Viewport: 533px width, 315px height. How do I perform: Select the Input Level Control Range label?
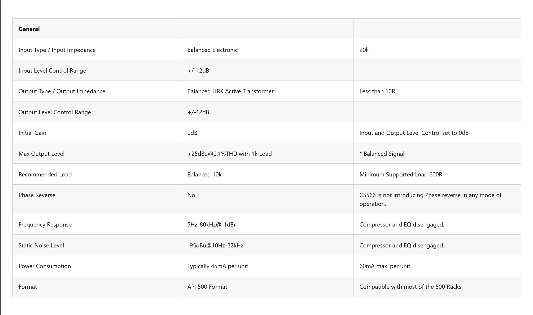click(x=52, y=70)
